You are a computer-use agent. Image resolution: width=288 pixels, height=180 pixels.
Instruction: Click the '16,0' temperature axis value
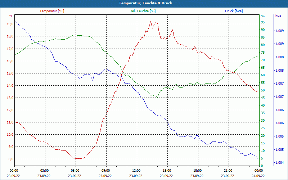click(x=10, y=61)
